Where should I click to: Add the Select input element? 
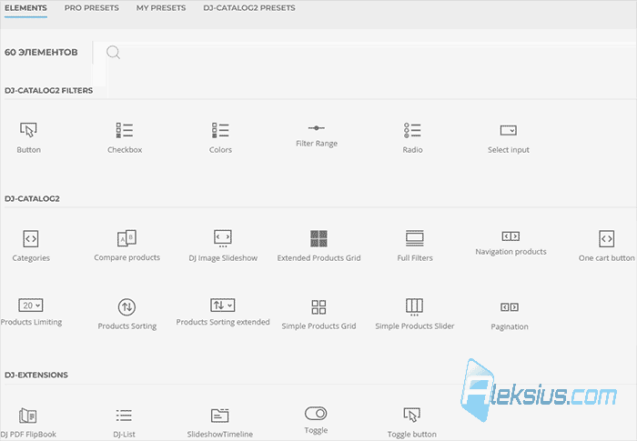pos(508,139)
